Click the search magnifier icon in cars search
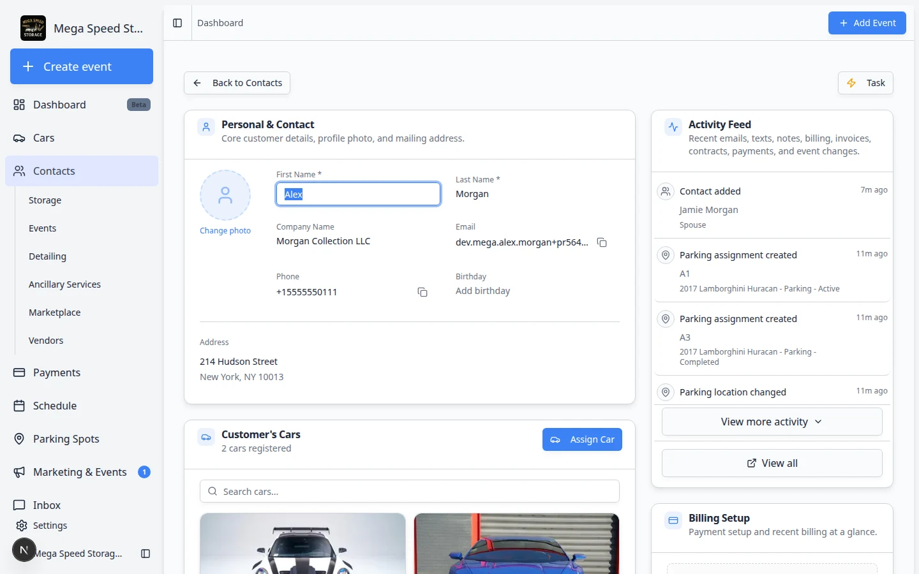919x574 pixels. [x=213, y=491]
